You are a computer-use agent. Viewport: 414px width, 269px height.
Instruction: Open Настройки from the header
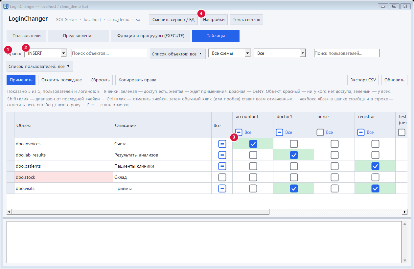(x=214, y=20)
